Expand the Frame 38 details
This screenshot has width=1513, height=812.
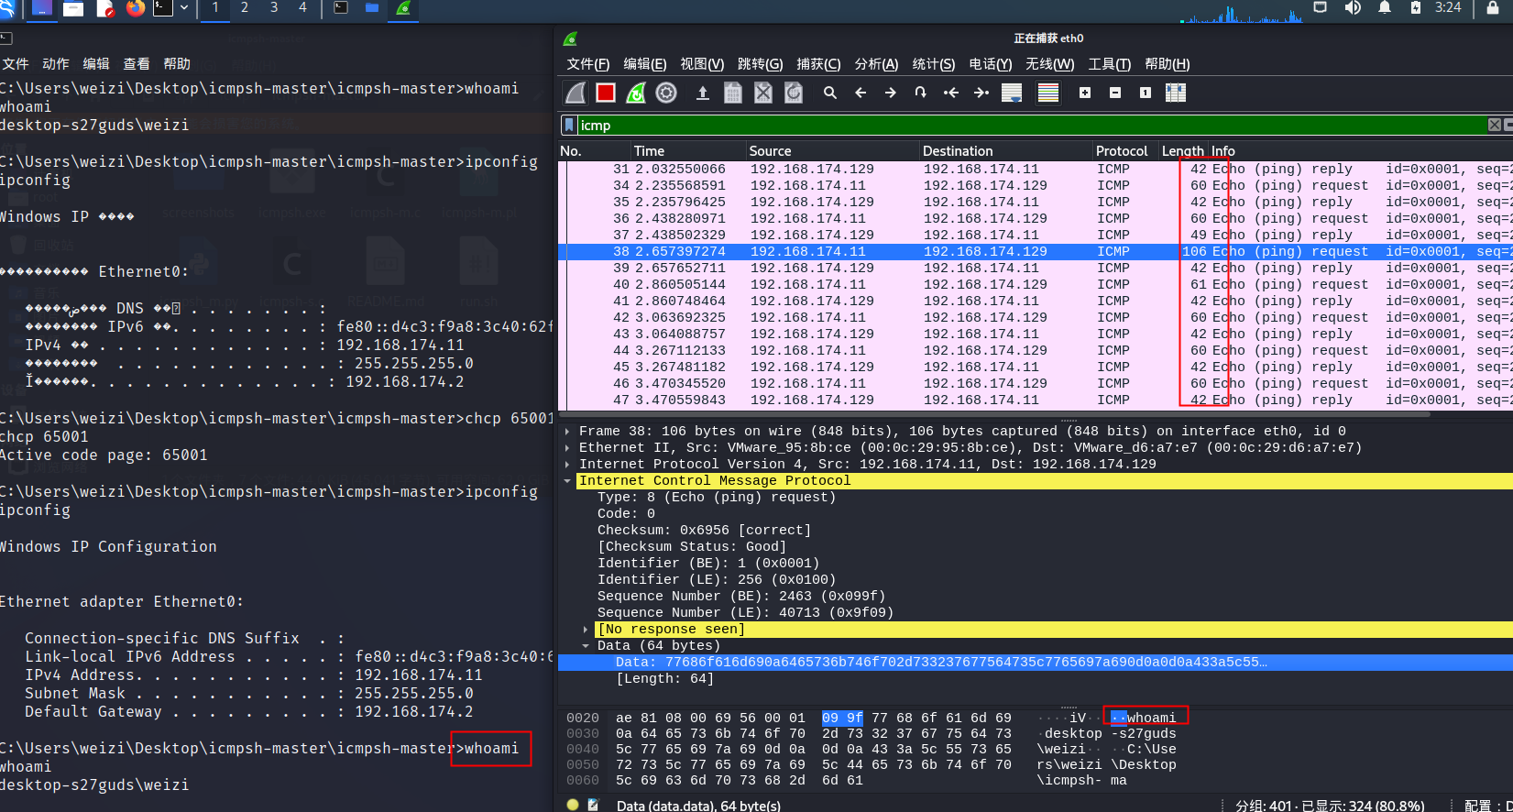(x=568, y=431)
